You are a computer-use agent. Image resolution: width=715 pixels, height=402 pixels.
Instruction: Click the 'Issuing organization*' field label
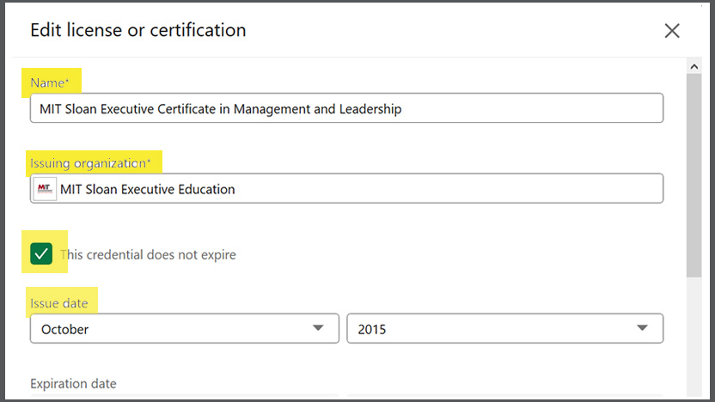(x=90, y=163)
